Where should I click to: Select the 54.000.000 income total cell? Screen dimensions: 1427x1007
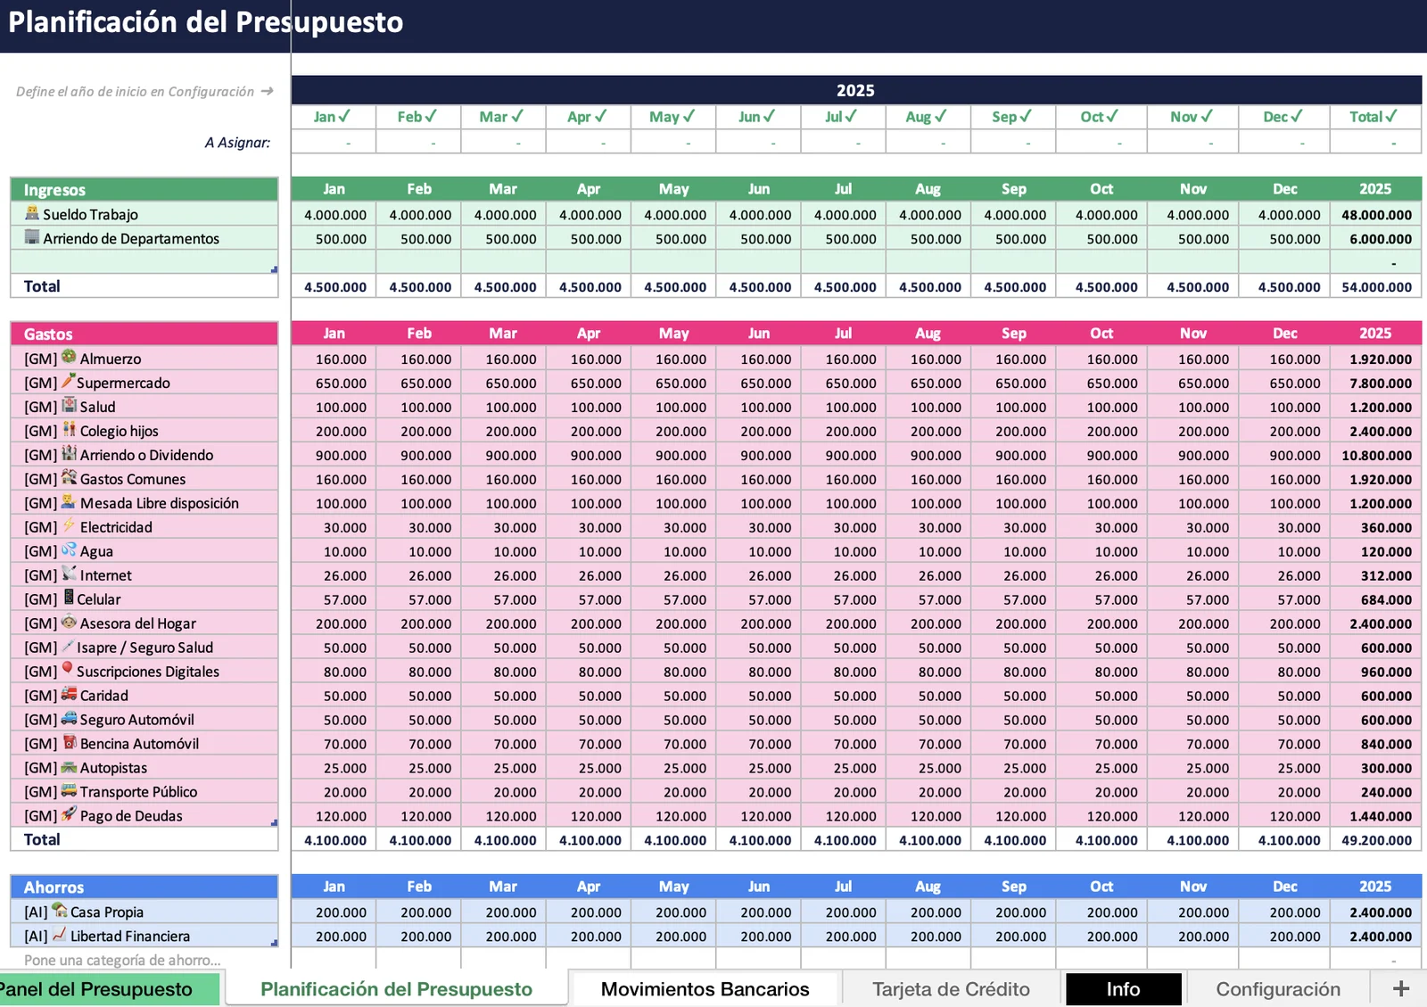pyautogui.click(x=1375, y=286)
